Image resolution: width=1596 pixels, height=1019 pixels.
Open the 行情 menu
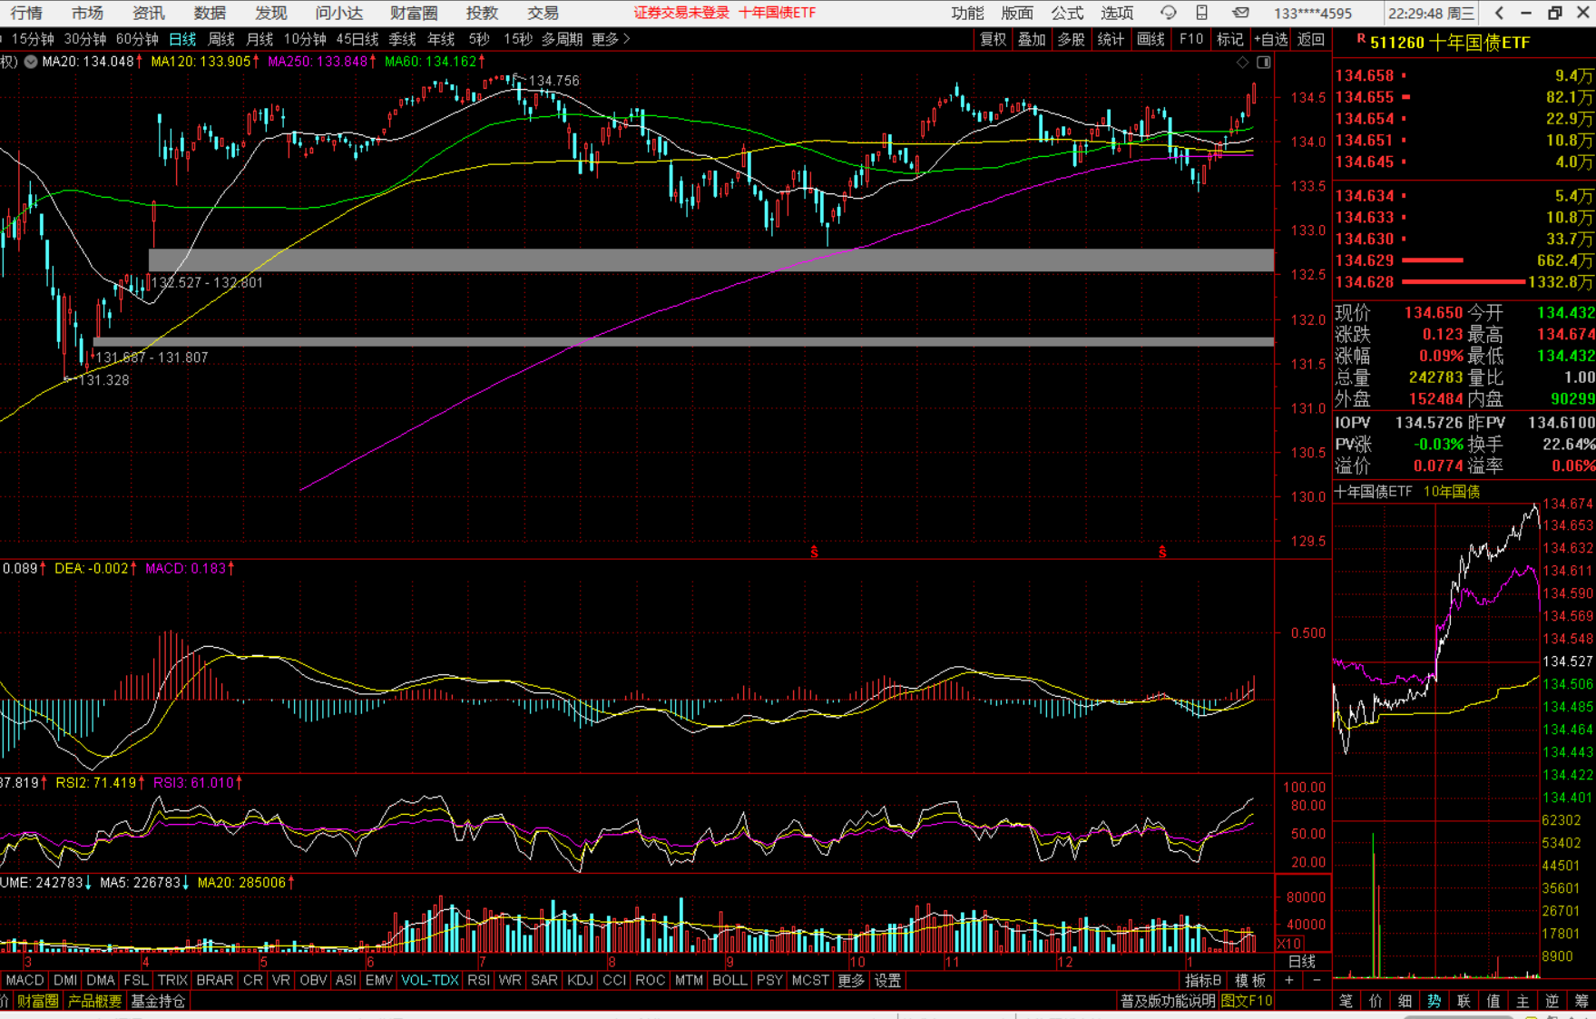coord(26,13)
